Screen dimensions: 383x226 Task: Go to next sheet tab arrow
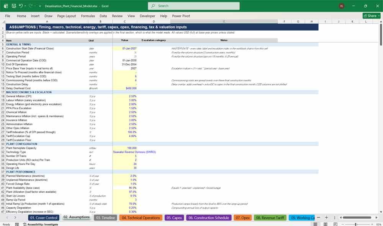coord(15,218)
